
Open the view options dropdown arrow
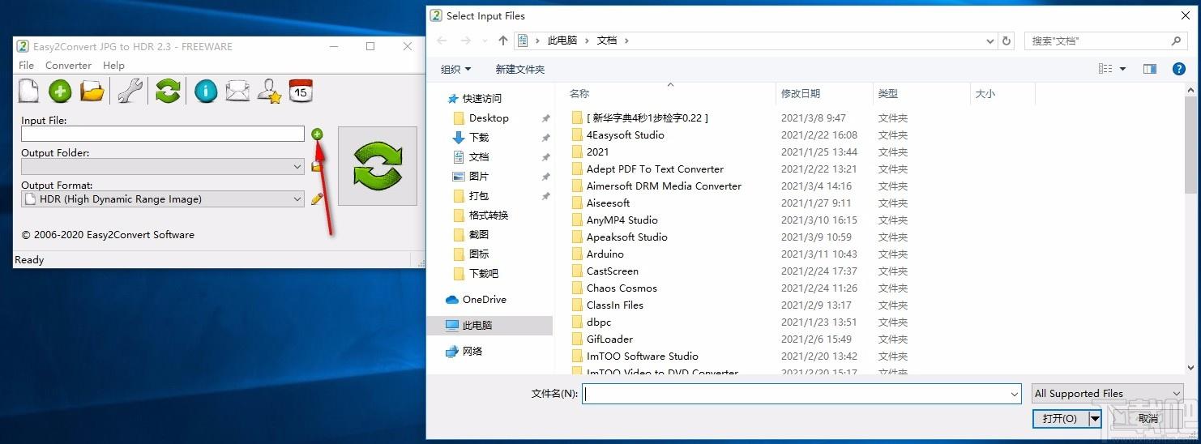coord(1123,70)
